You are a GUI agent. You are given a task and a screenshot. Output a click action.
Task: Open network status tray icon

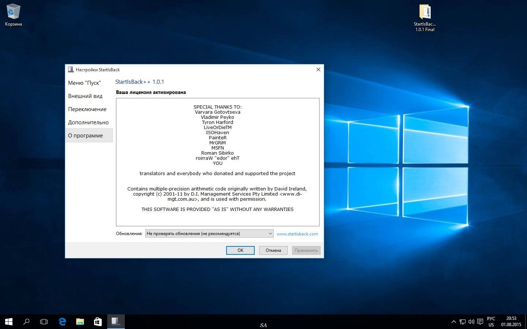pos(463,322)
